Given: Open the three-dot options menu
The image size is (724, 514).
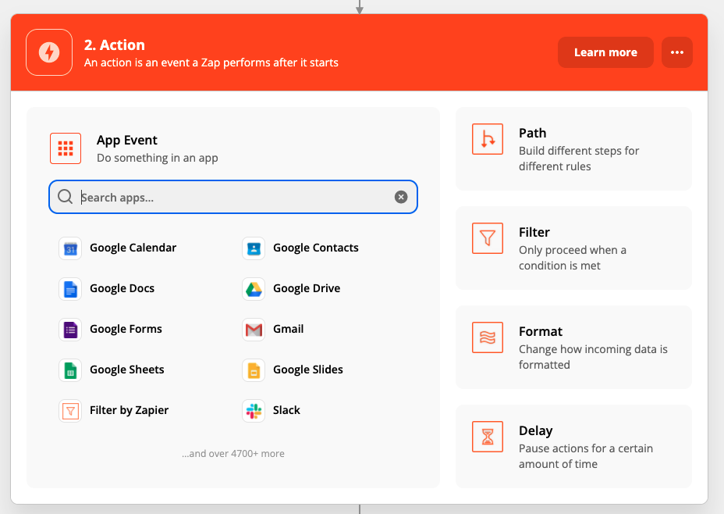Looking at the screenshot, I should click(676, 52).
